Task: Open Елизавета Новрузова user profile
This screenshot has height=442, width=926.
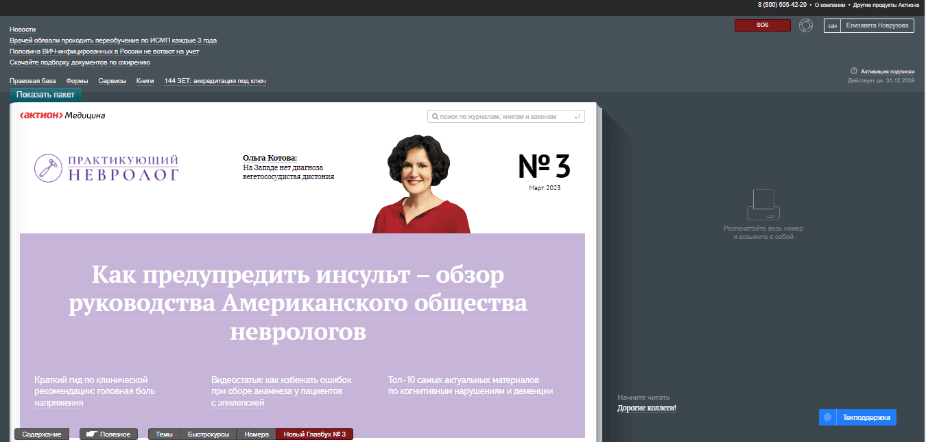Action: pos(877,25)
